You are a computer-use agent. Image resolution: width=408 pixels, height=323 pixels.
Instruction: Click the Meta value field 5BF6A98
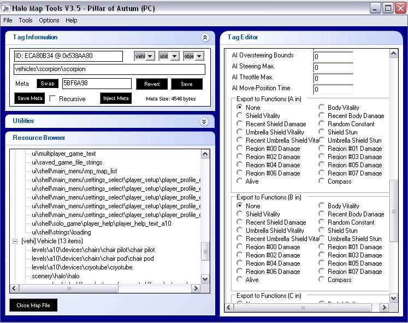pos(97,84)
